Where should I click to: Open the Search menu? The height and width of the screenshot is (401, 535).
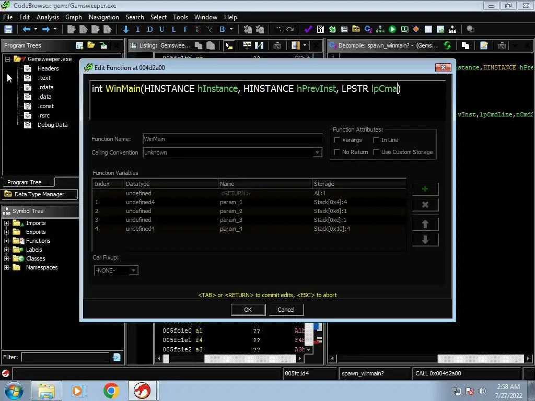(135, 17)
